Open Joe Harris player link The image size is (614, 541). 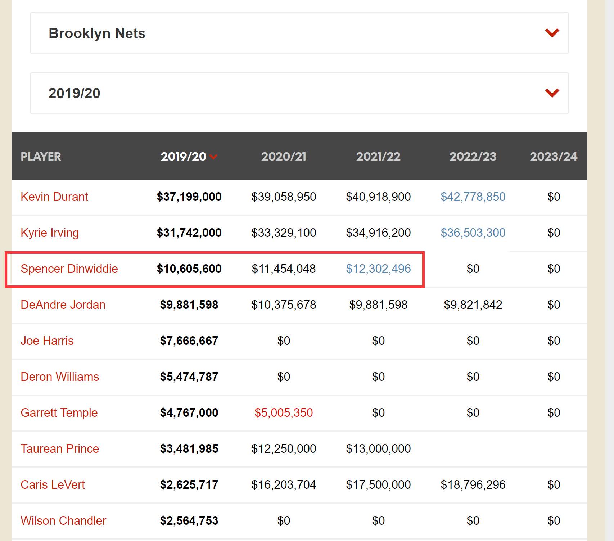click(x=47, y=341)
